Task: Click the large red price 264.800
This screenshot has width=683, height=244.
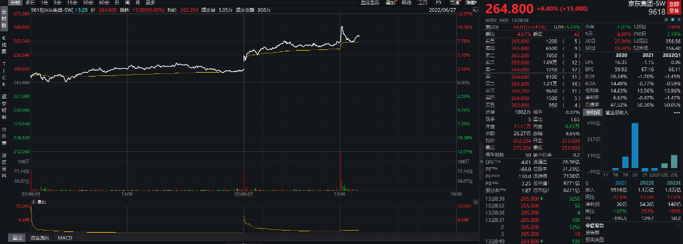Action: tap(509, 9)
